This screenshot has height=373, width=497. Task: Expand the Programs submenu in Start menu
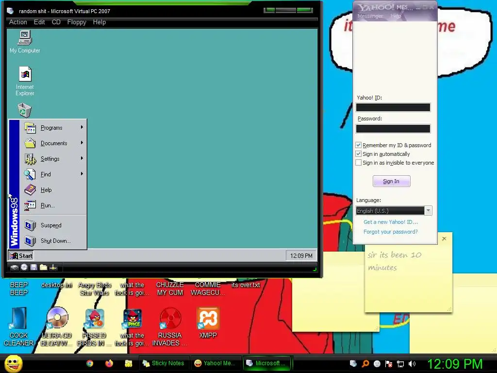53,128
